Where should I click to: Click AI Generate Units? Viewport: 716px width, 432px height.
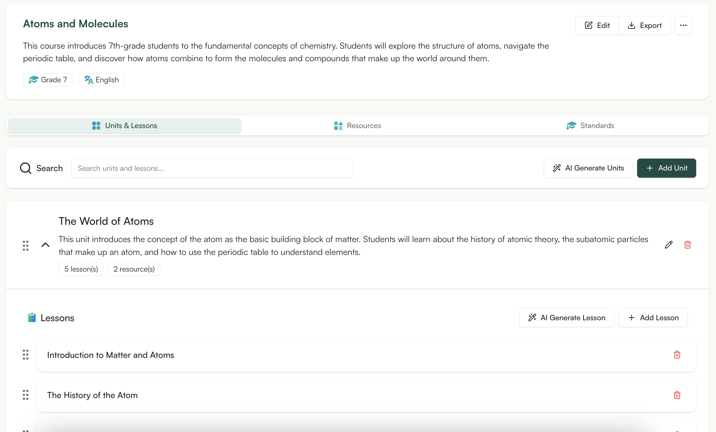588,168
